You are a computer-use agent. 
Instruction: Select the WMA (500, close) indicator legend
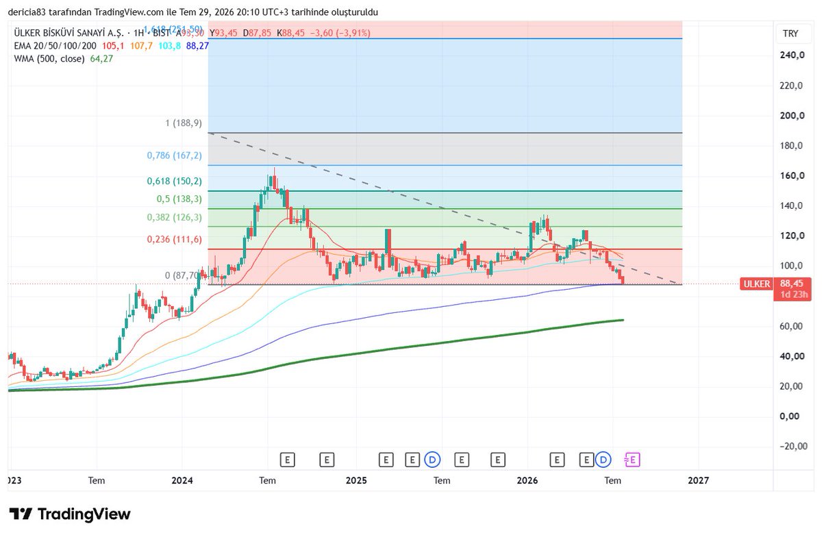(49, 59)
